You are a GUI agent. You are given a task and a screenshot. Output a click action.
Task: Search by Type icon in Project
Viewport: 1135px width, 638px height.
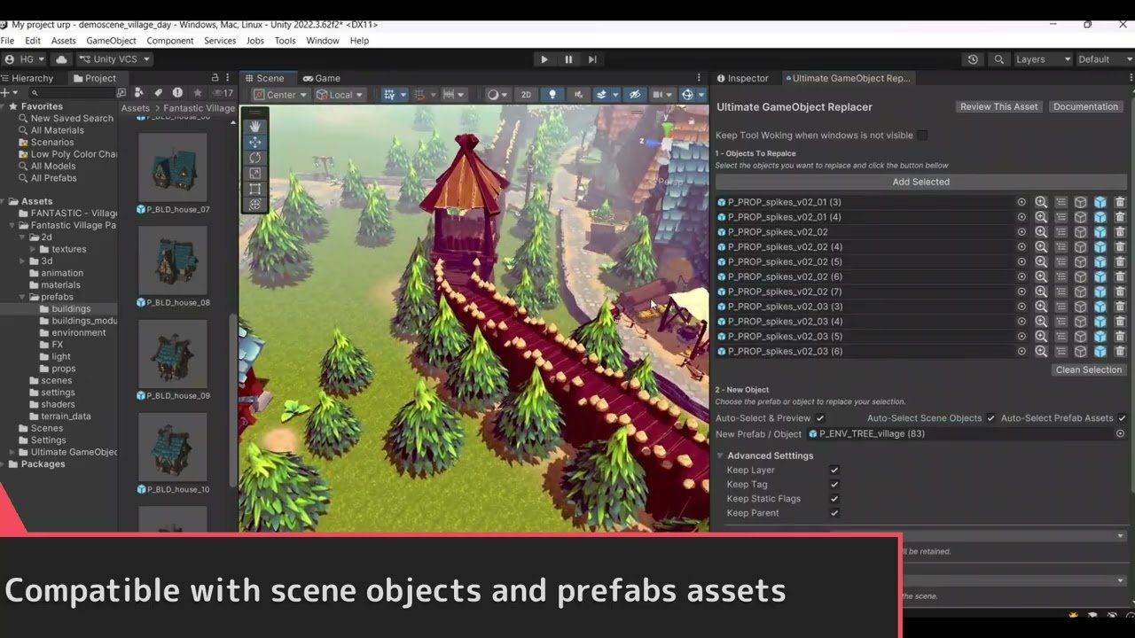pyautogui.click(x=139, y=93)
